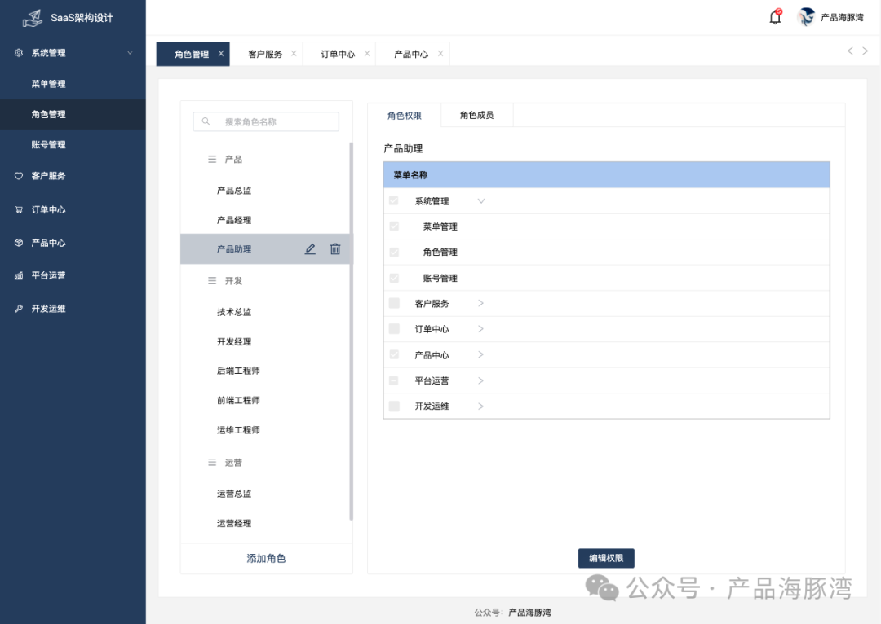The width and height of the screenshot is (881, 624).
Task: Open the 系统管理 gear icon in sidebar
Action: click(x=18, y=52)
